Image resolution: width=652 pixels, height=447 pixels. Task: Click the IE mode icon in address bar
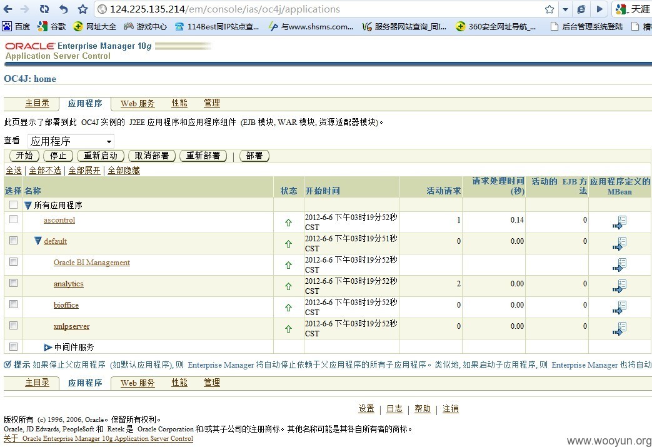click(x=581, y=9)
